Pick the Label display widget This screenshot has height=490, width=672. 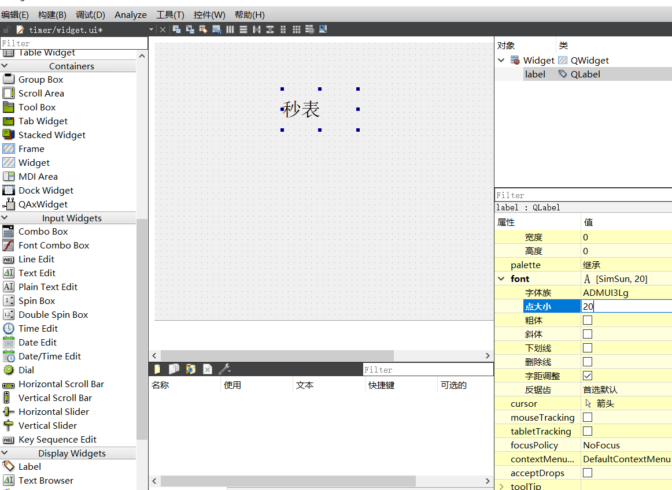[x=29, y=467]
